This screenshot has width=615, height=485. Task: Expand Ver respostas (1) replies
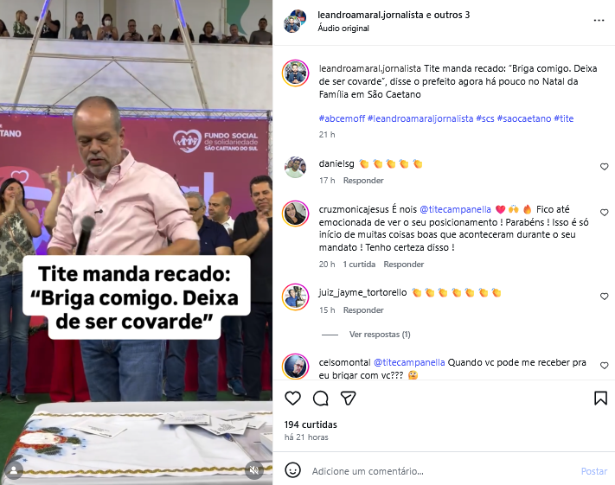click(380, 335)
